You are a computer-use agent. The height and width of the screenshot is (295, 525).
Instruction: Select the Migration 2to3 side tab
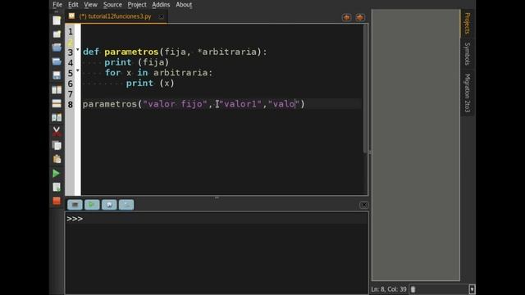[468, 93]
